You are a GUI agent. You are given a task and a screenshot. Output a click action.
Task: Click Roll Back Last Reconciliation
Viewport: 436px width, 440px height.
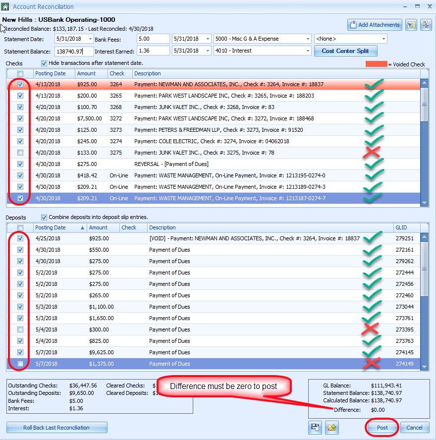click(56, 428)
